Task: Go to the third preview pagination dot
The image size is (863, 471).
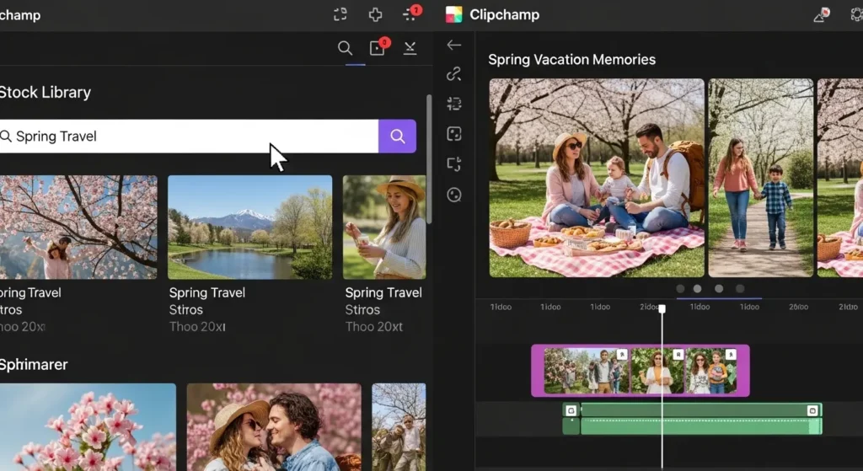Action: (x=719, y=288)
